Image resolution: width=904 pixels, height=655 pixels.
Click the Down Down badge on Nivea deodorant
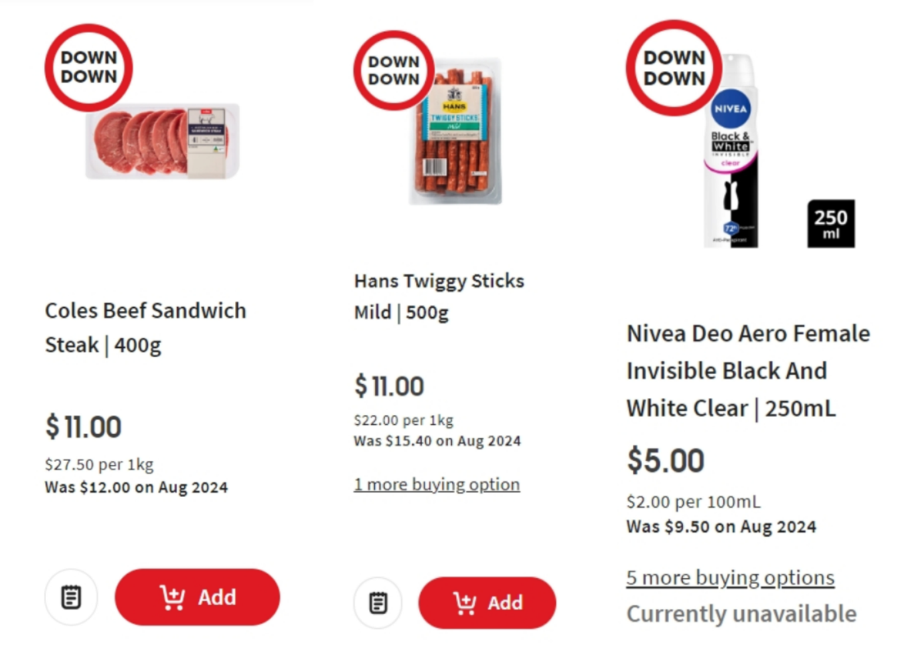pyautogui.click(x=674, y=68)
